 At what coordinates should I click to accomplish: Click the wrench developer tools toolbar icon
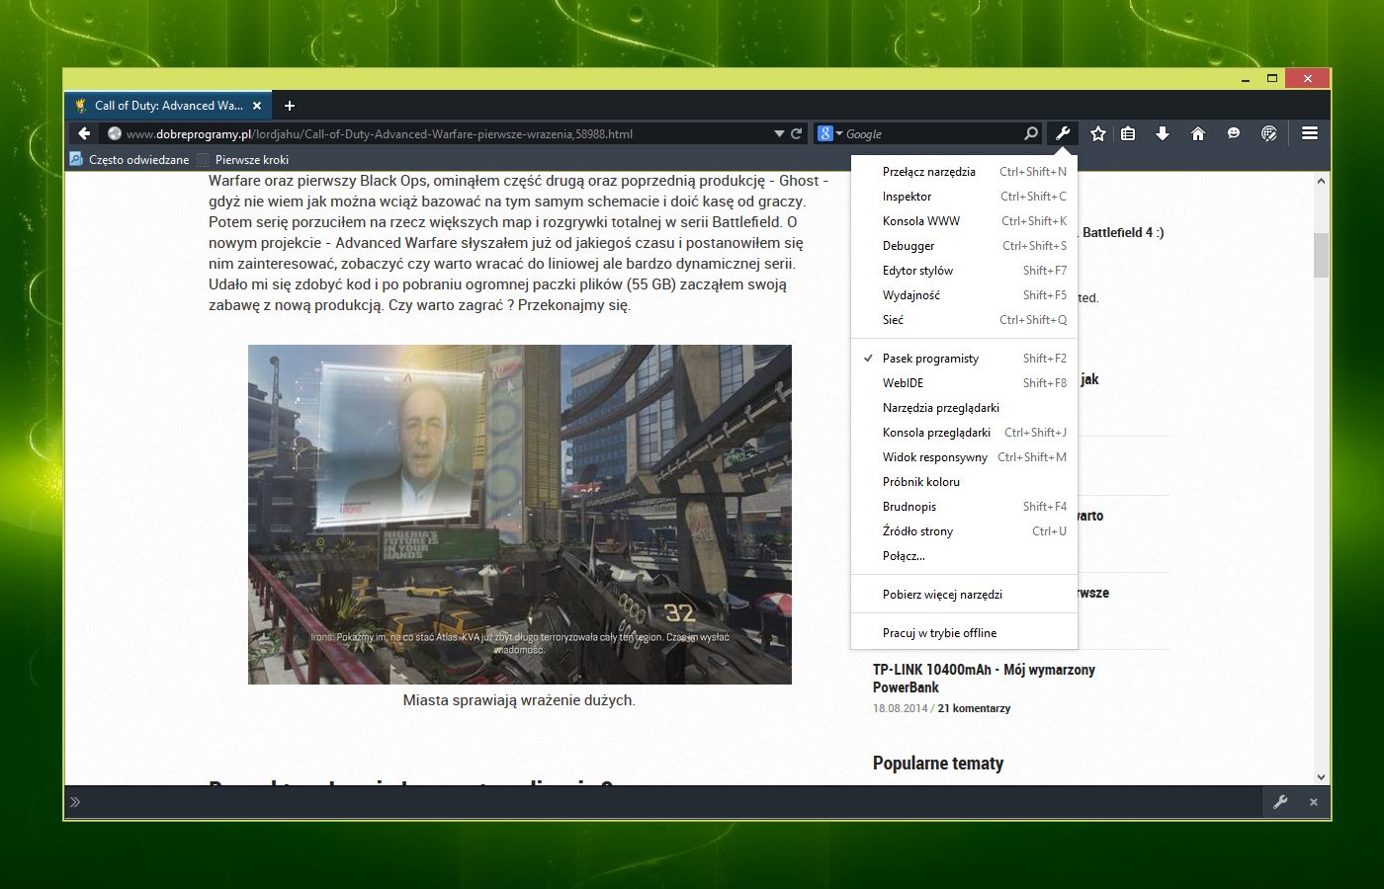[1063, 133]
